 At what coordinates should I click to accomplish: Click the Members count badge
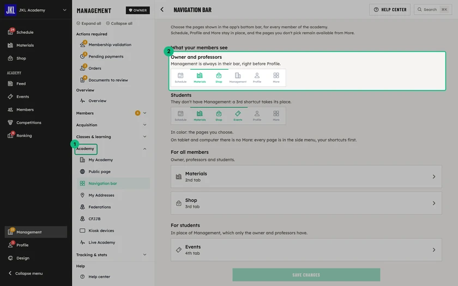137,113
